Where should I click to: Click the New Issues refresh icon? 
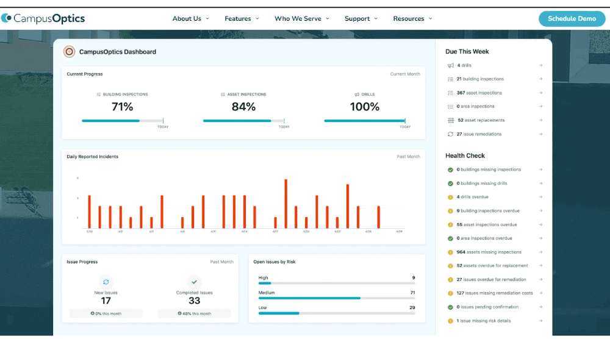pos(106,282)
